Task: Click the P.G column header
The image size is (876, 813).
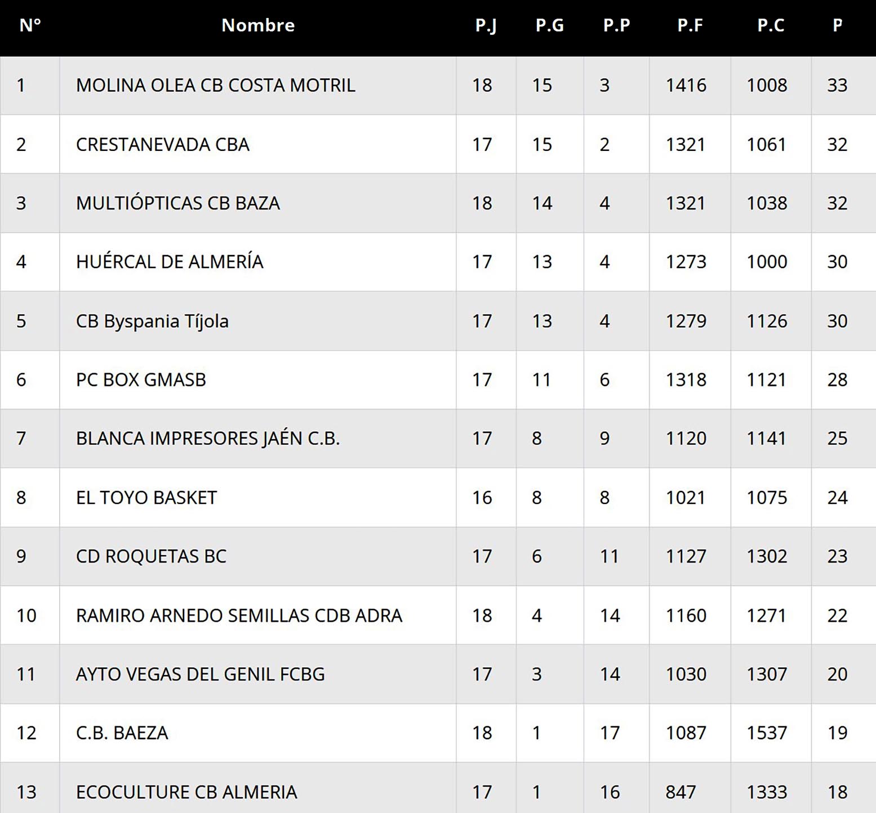Action: tap(549, 25)
